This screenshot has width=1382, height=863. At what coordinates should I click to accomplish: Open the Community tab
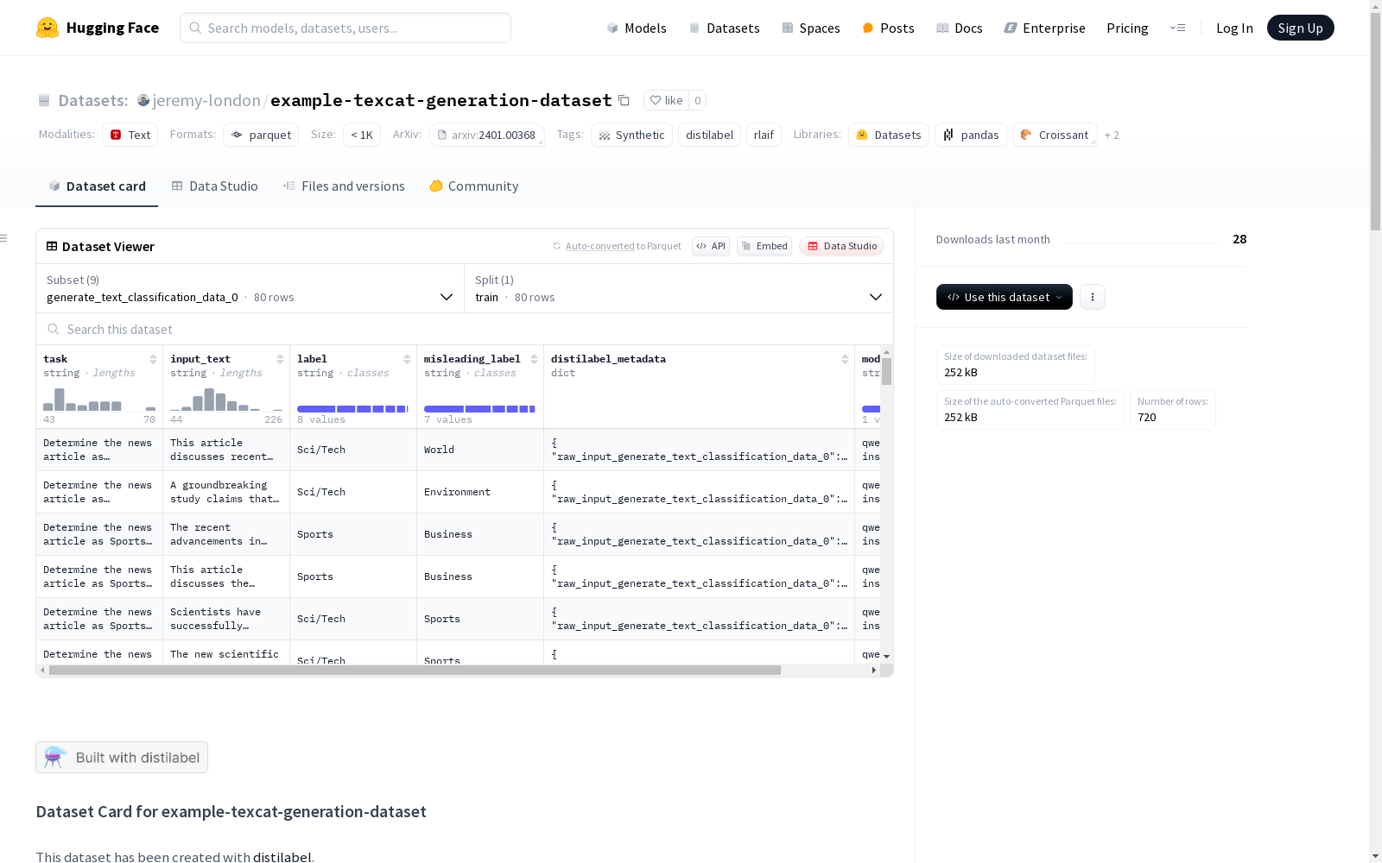point(474,186)
